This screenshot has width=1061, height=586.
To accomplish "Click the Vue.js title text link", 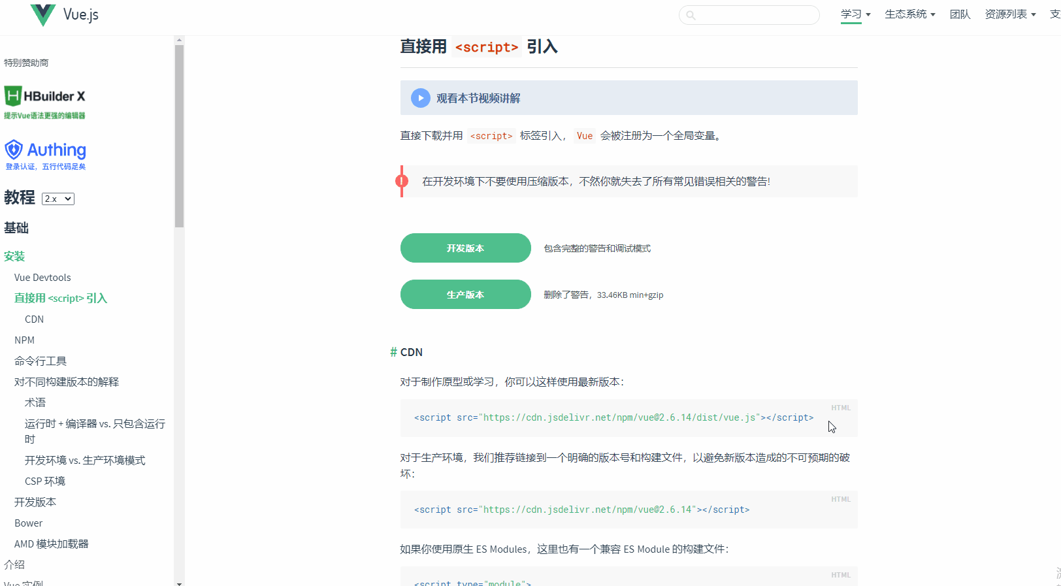I will [x=81, y=14].
